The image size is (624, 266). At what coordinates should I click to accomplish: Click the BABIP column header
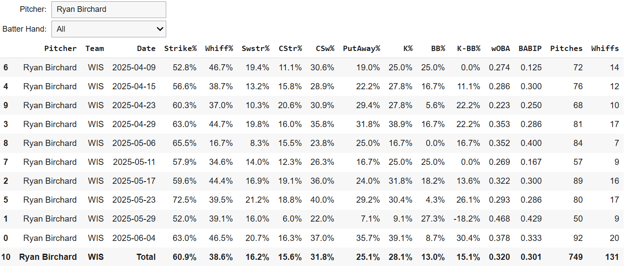(x=530, y=48)
